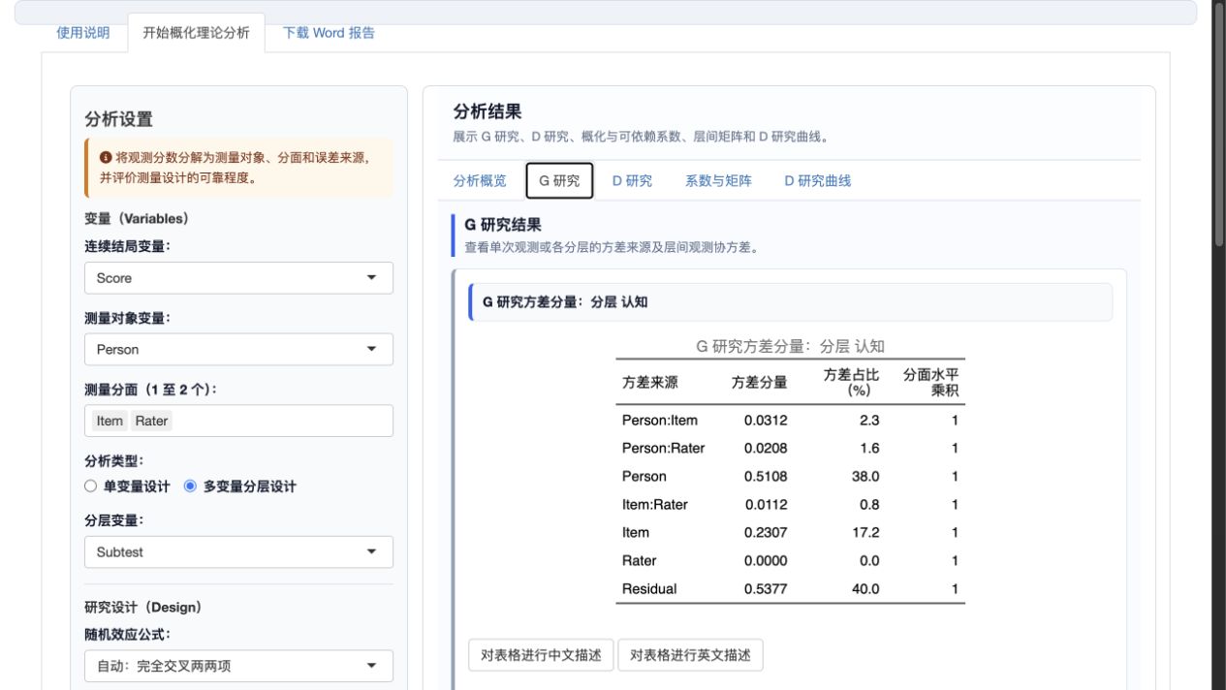Click the variance value 0.0208

pyautogui.click(x=766, y=449)
